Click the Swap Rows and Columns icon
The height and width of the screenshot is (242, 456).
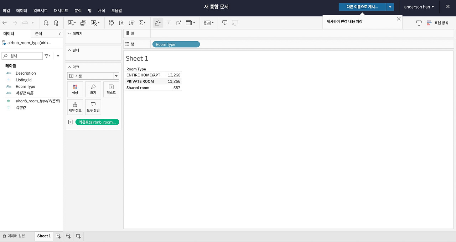click(x=111, y=23)
